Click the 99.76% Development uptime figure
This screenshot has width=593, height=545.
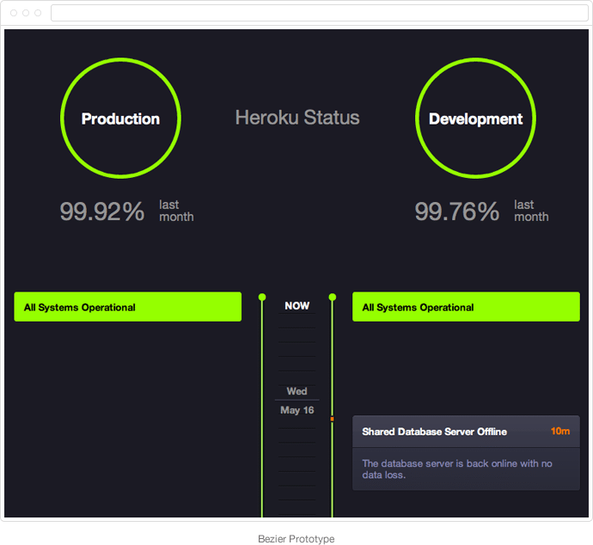[457, 211]
